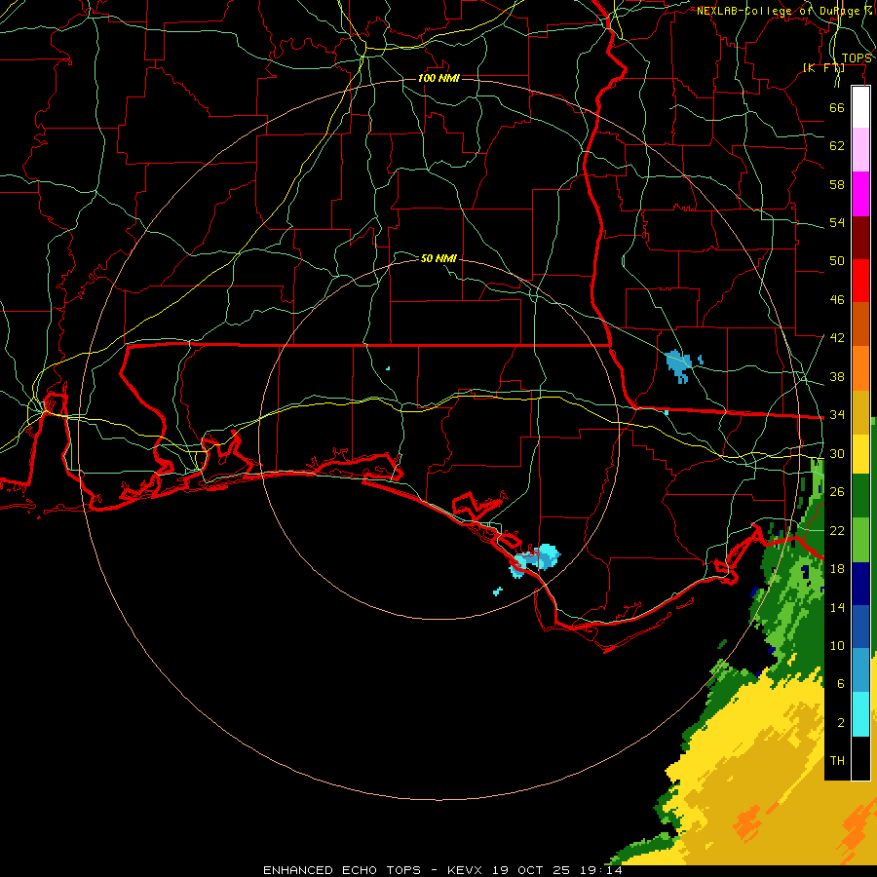Viewport: 877px width, 877px height.
Task: Click the magenta legend swatch
Action: point(860,194)
